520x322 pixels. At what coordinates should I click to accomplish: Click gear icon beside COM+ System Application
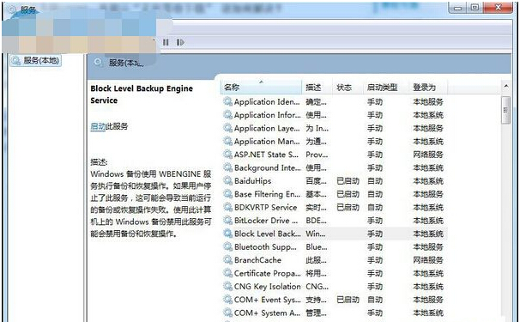click(x=228, y=313)
